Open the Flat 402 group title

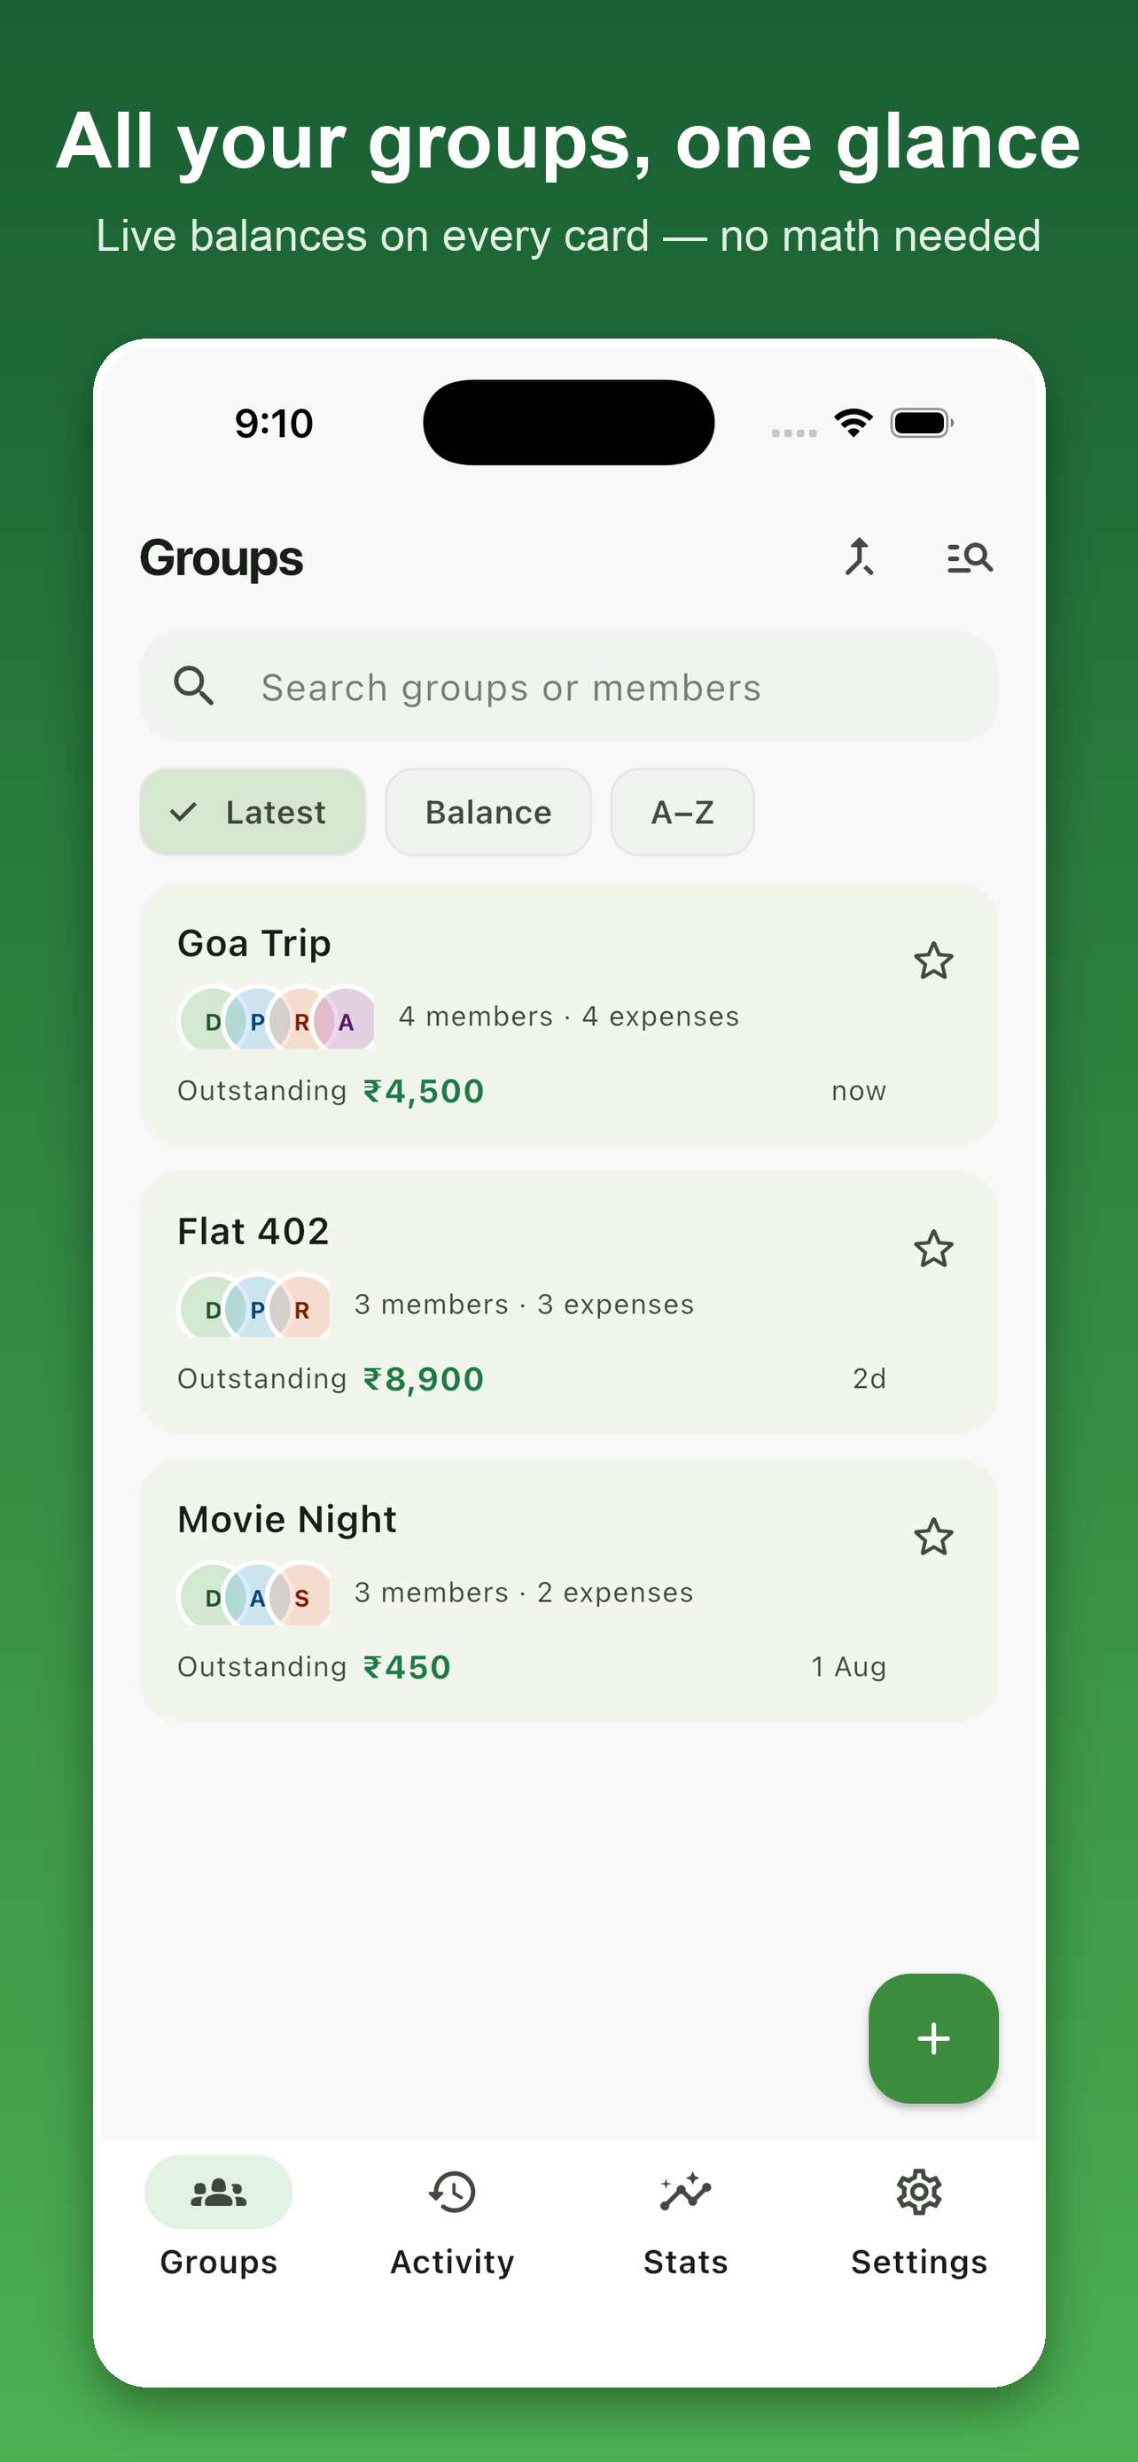[x=253, y=1232]
